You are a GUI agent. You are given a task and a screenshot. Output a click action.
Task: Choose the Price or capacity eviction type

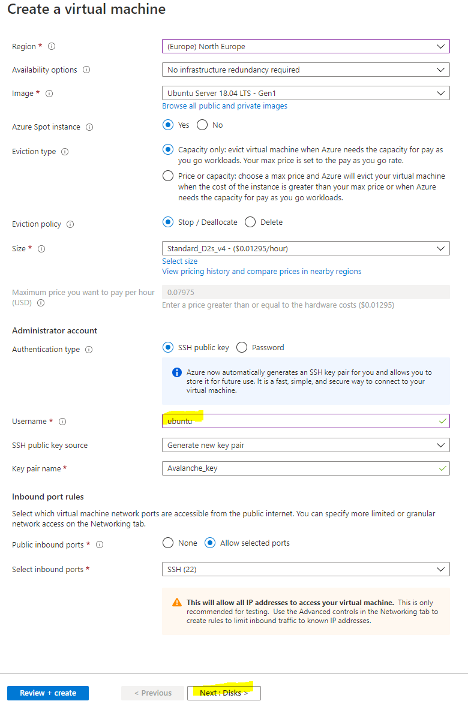pyautogui.click(x=168, y=176)
